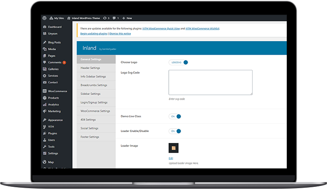Click the Loader Image thumbnail
The image size is (327, 189).
[x=174, y=148]
